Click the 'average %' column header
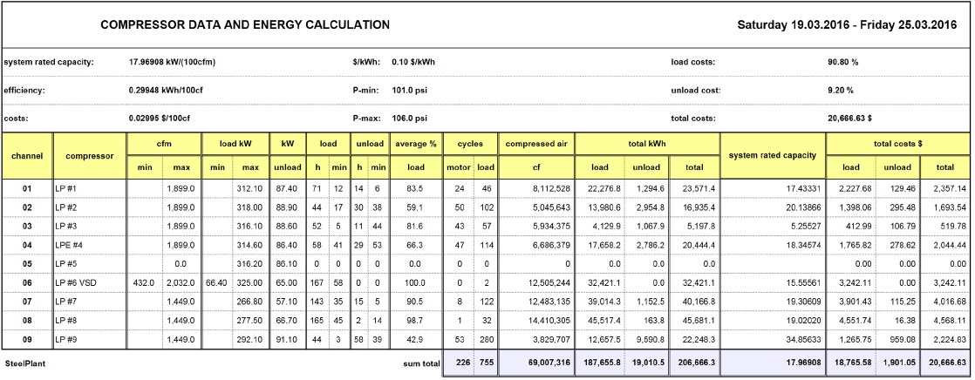Screen dimensions: 975x380 415,144
